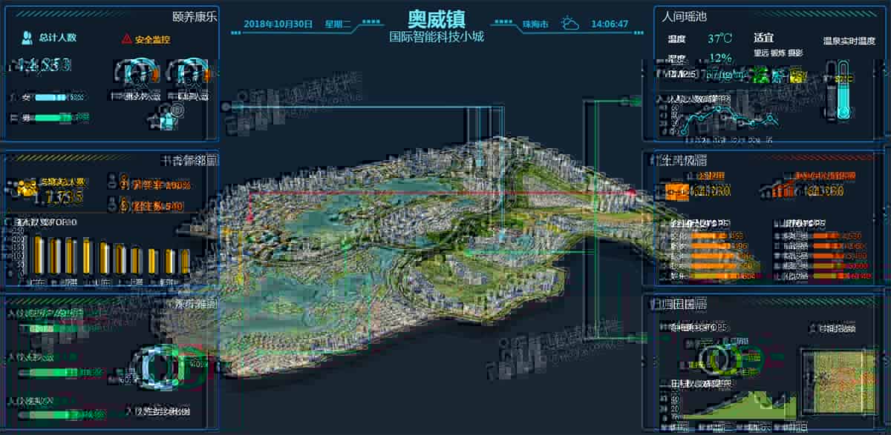Click the weather cloud-sun icon in header
Image resolution: width=891 pixels, height=435 pixels.
pyautogui.click(x=570, y=24)
